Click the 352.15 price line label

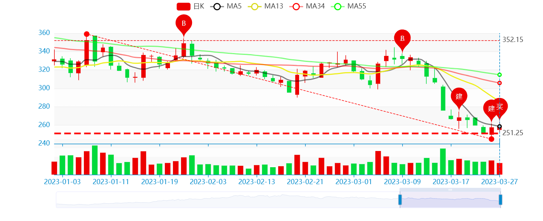coord(512,40)
